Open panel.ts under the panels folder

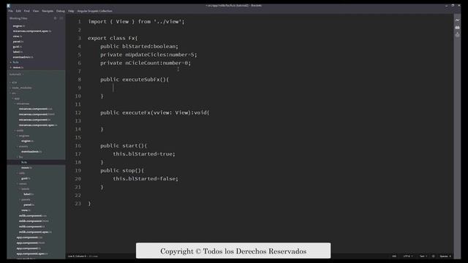(x=29, y=205)
